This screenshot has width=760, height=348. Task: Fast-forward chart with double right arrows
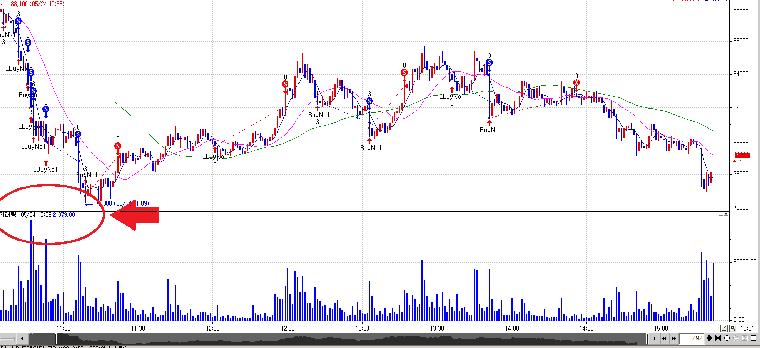pyautogui.click(x=673, y=338)
